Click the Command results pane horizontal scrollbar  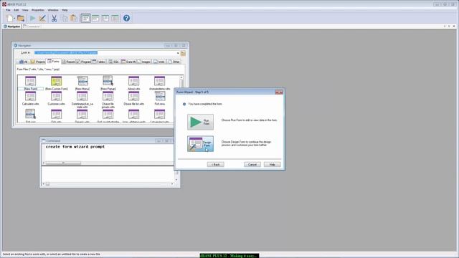click(108, 184)
